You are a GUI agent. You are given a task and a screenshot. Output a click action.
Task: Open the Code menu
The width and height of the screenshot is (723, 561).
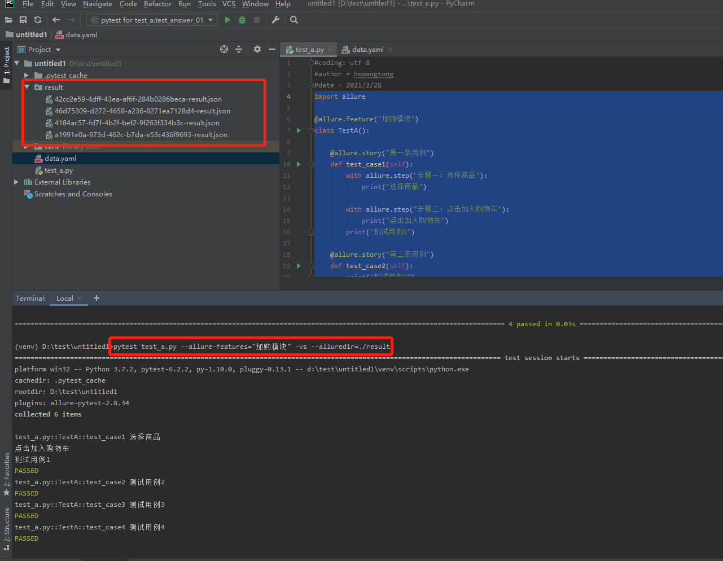tap(128, 4)
